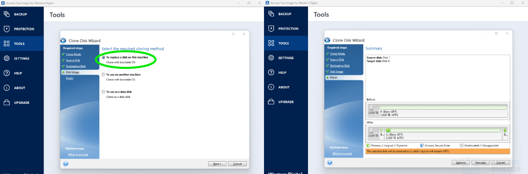The width and height of the screenshot is (528, 174).
Task: Click green Primary legend swatch
Action: pyautogui.click(x=368, y=145)
